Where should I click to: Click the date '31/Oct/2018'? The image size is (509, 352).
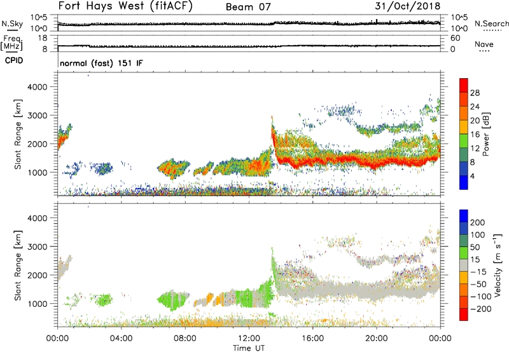click(407, 6)
